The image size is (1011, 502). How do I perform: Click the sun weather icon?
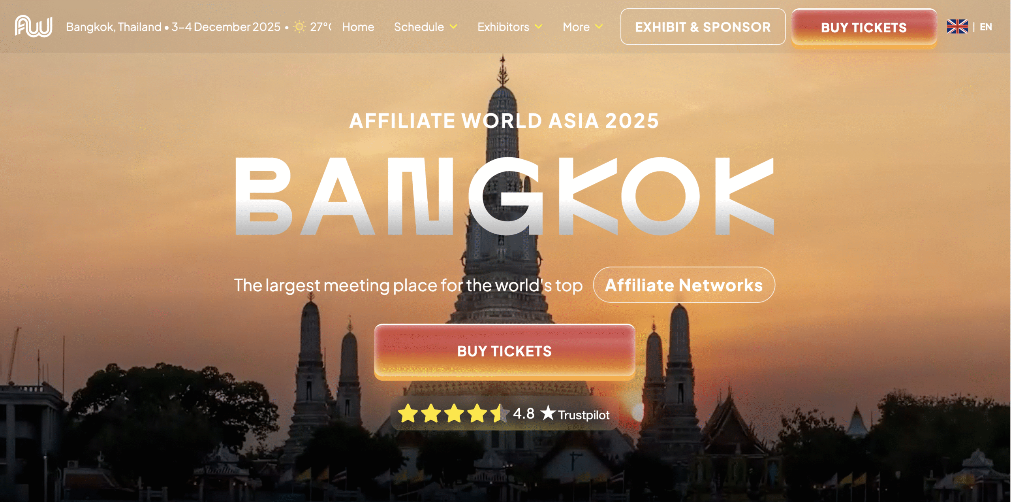point(299,27)
